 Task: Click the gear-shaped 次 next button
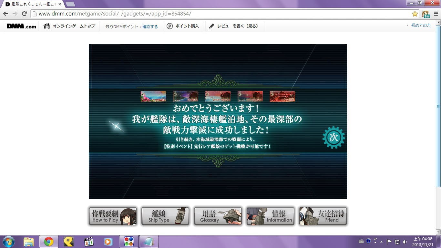coord(334,138)
